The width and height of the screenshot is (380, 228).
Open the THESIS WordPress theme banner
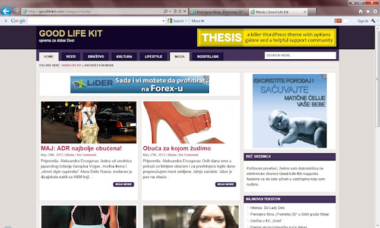point(267,37)
